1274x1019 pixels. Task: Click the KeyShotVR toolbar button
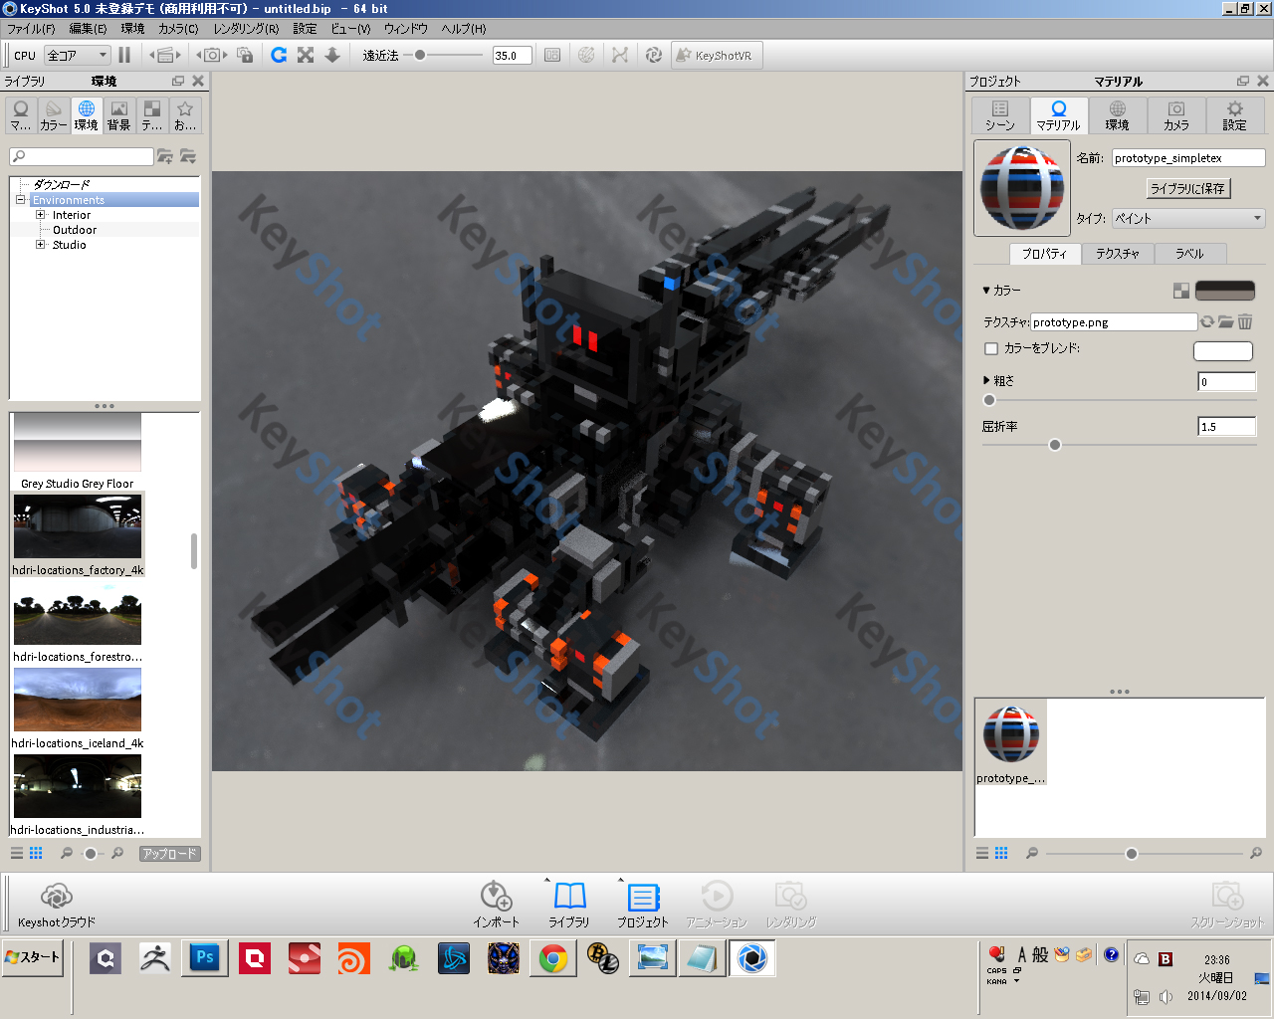(716, 56)
